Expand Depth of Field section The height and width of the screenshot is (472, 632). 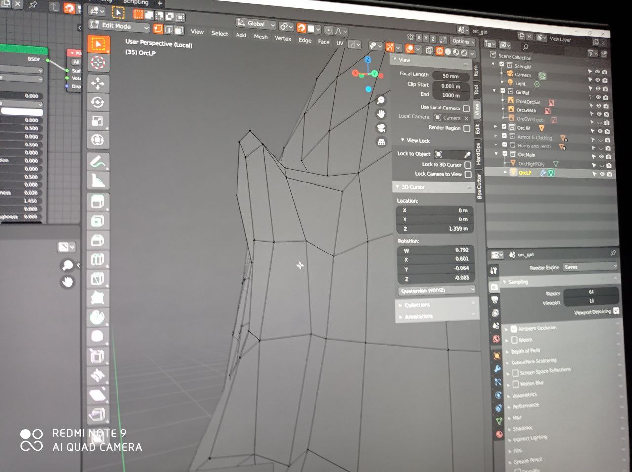pos(525,351)
